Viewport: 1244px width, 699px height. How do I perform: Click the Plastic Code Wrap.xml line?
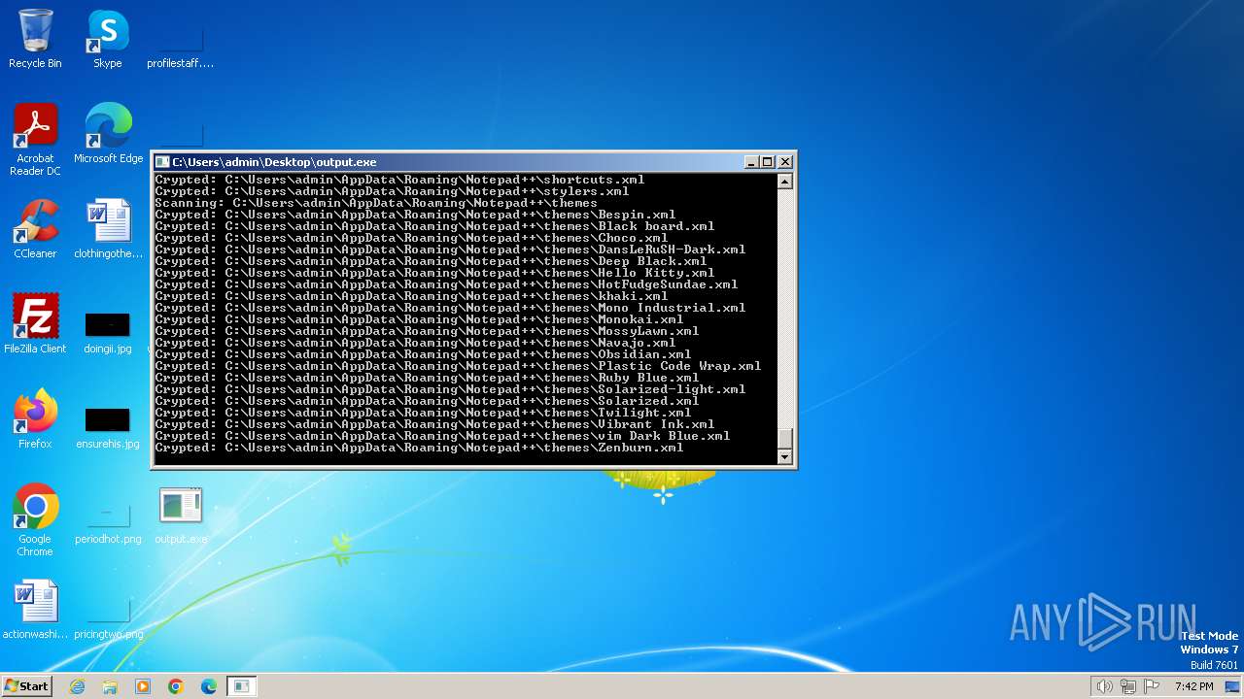coord(458,366)
